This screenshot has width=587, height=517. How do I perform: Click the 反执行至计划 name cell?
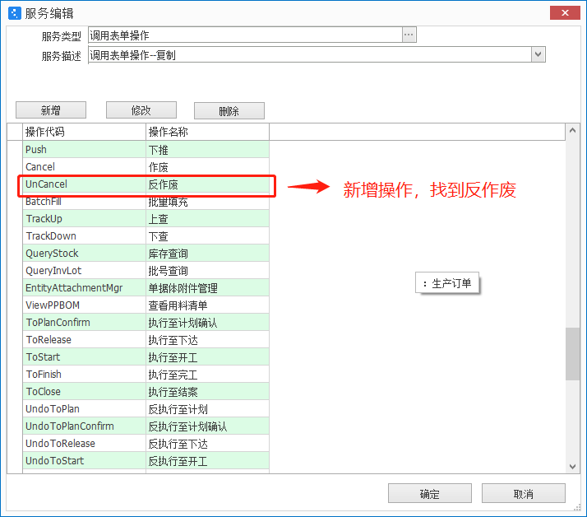click(x=207, y=408)
